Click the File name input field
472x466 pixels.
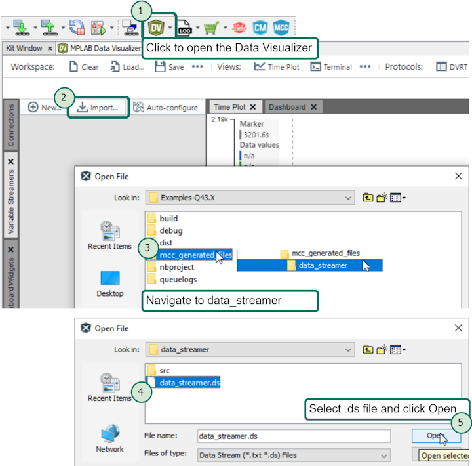point(294,436)
